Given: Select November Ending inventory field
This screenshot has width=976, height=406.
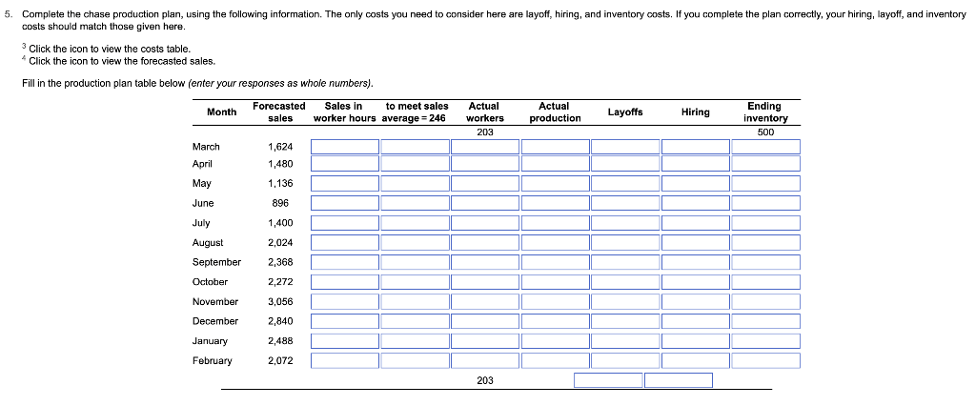Looking at the screenshot, I should (765, 302).
